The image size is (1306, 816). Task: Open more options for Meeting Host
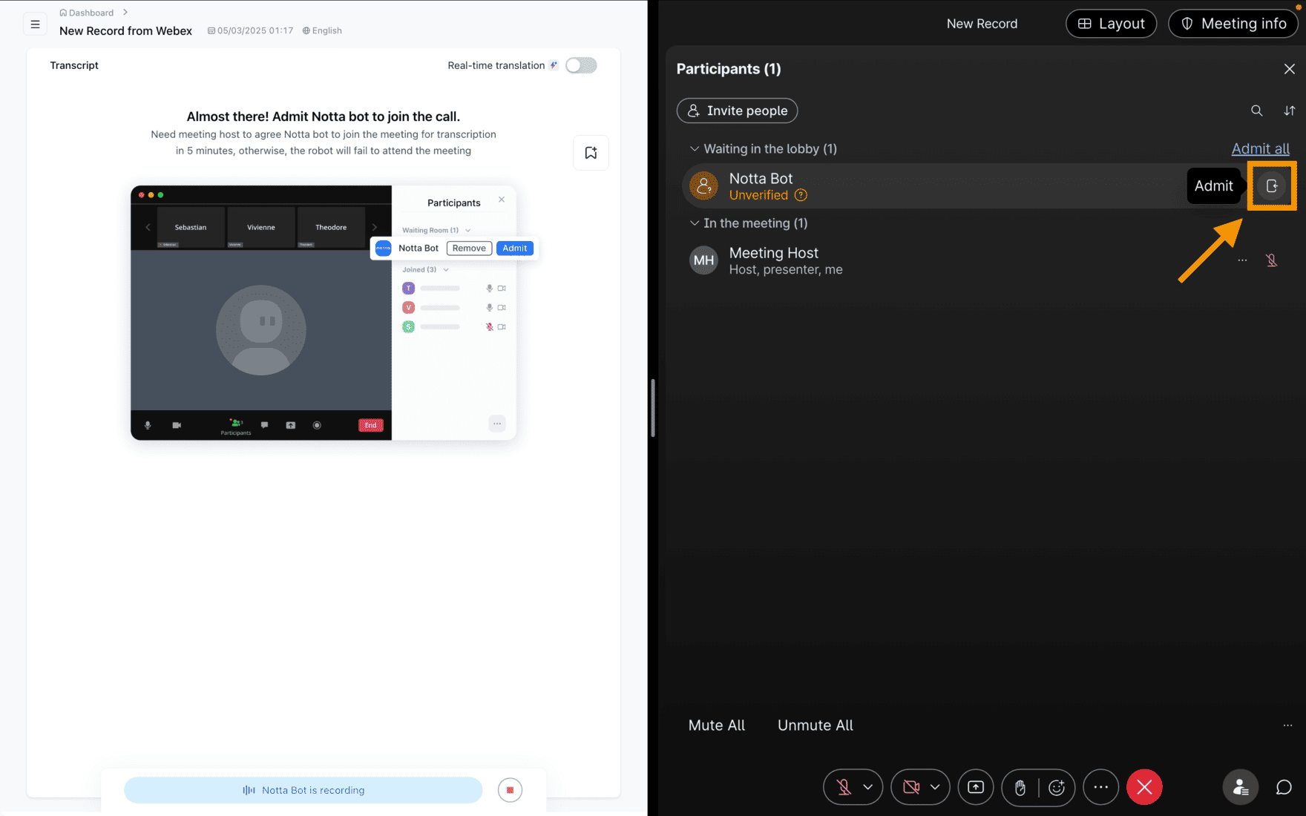point(1242,260)
